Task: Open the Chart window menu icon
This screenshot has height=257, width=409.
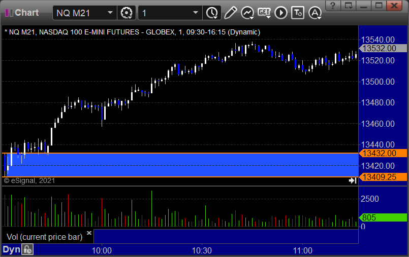Action: tap(9, 13)
